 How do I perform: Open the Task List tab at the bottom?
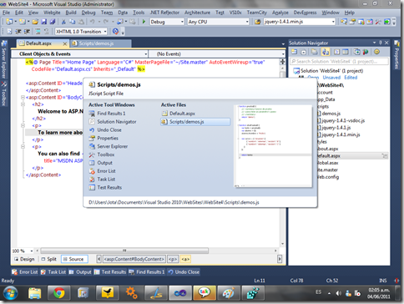tap(53, 272)
